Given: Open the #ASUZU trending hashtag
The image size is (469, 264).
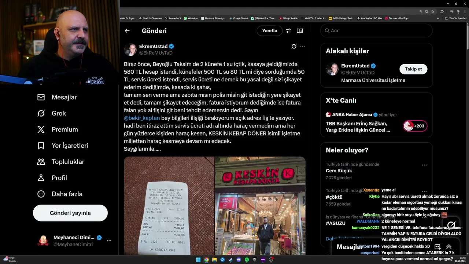Looking at the screenshot, I should (x=336, y=223).
